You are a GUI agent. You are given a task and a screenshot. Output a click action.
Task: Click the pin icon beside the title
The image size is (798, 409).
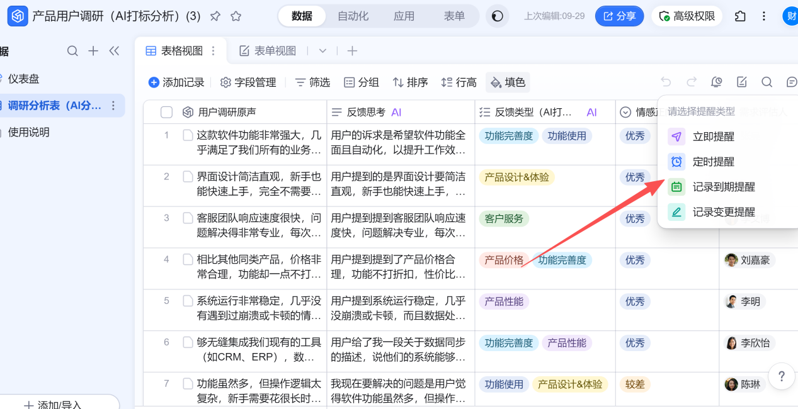tap(215, 16)
